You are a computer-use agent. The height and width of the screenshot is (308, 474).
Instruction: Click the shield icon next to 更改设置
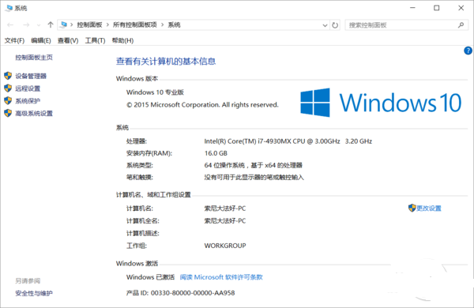(x=412, y=208)
